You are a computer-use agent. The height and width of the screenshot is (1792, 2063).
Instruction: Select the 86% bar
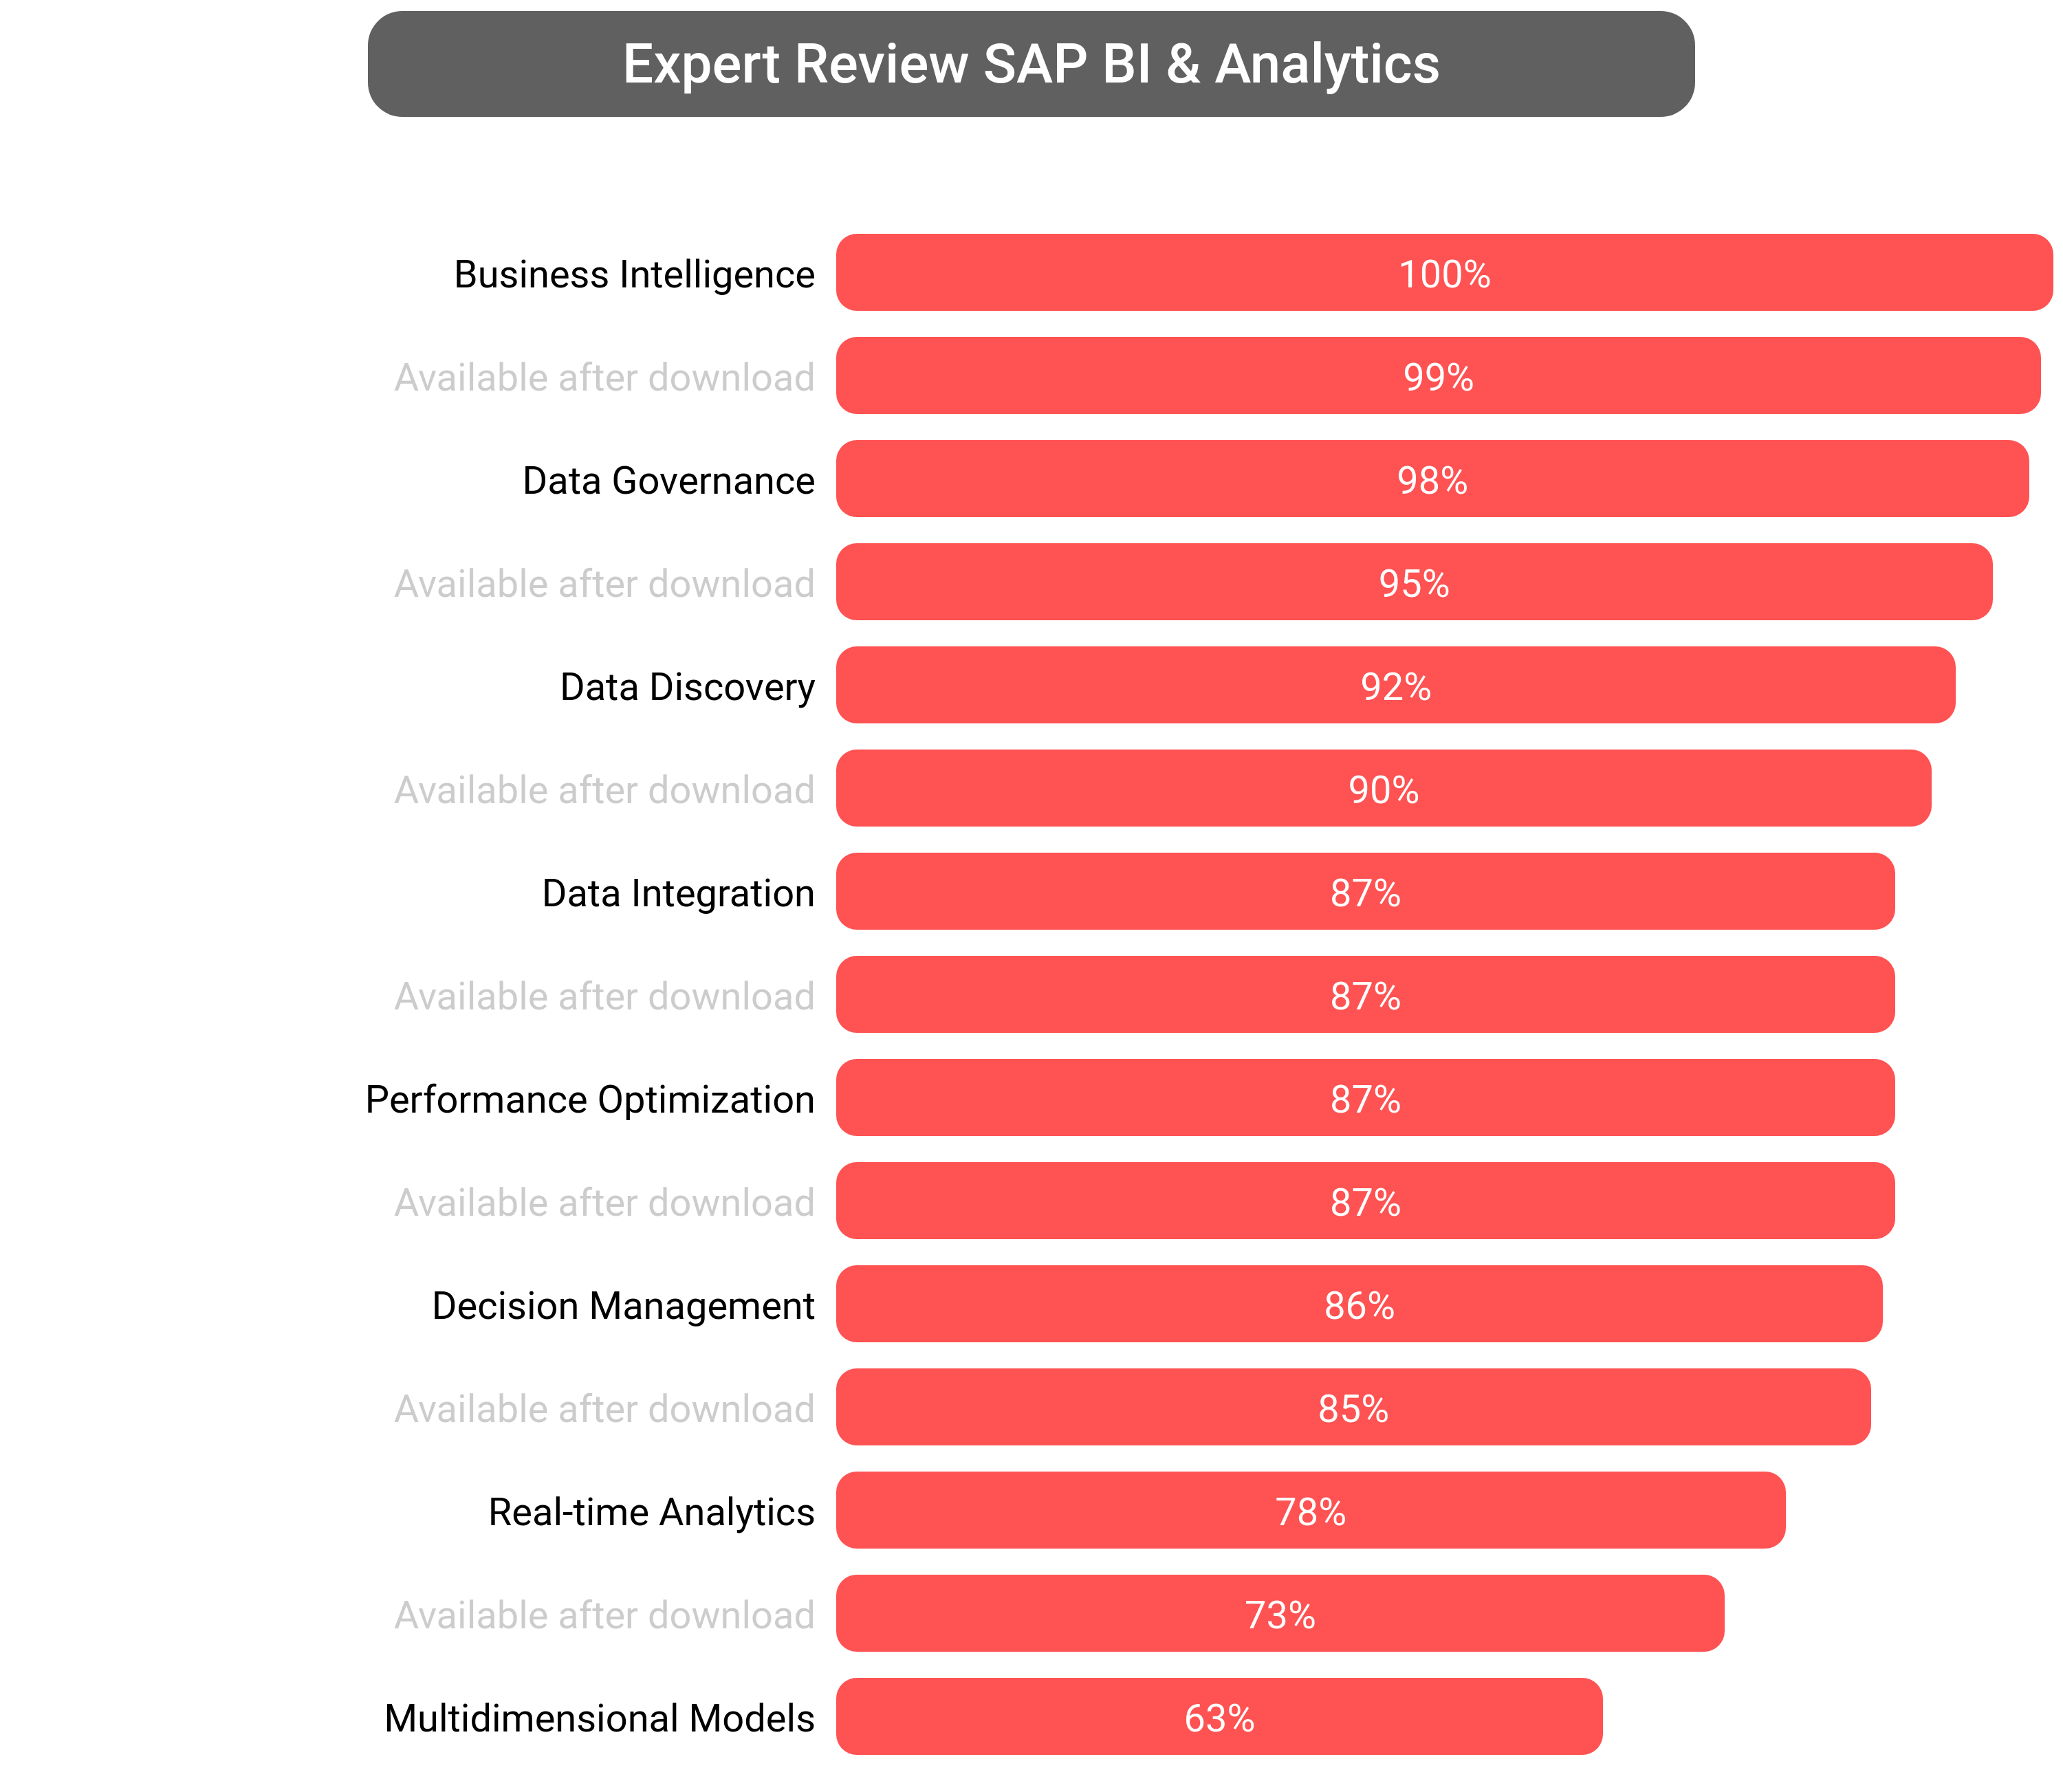pyautogui.click(x=1358, y=1304)
